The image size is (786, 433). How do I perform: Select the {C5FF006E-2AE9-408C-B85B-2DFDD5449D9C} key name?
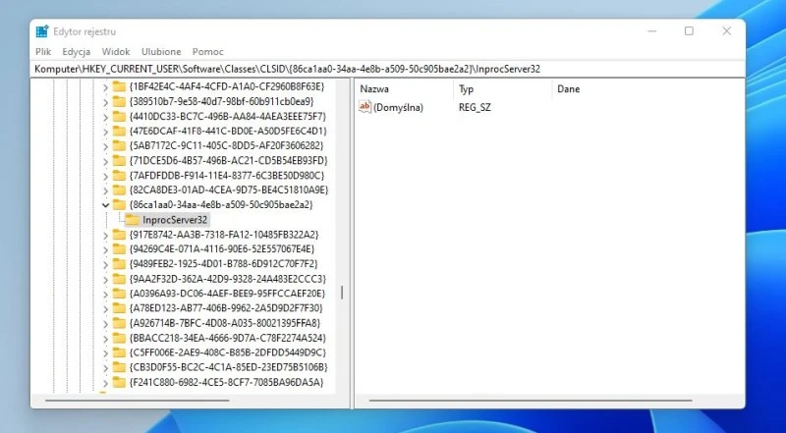[228, 352]
